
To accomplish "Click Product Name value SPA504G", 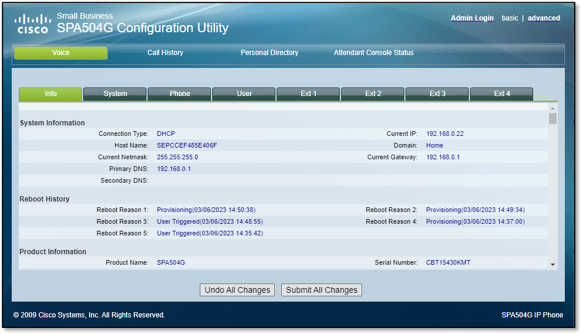I will tap(171, 262).
